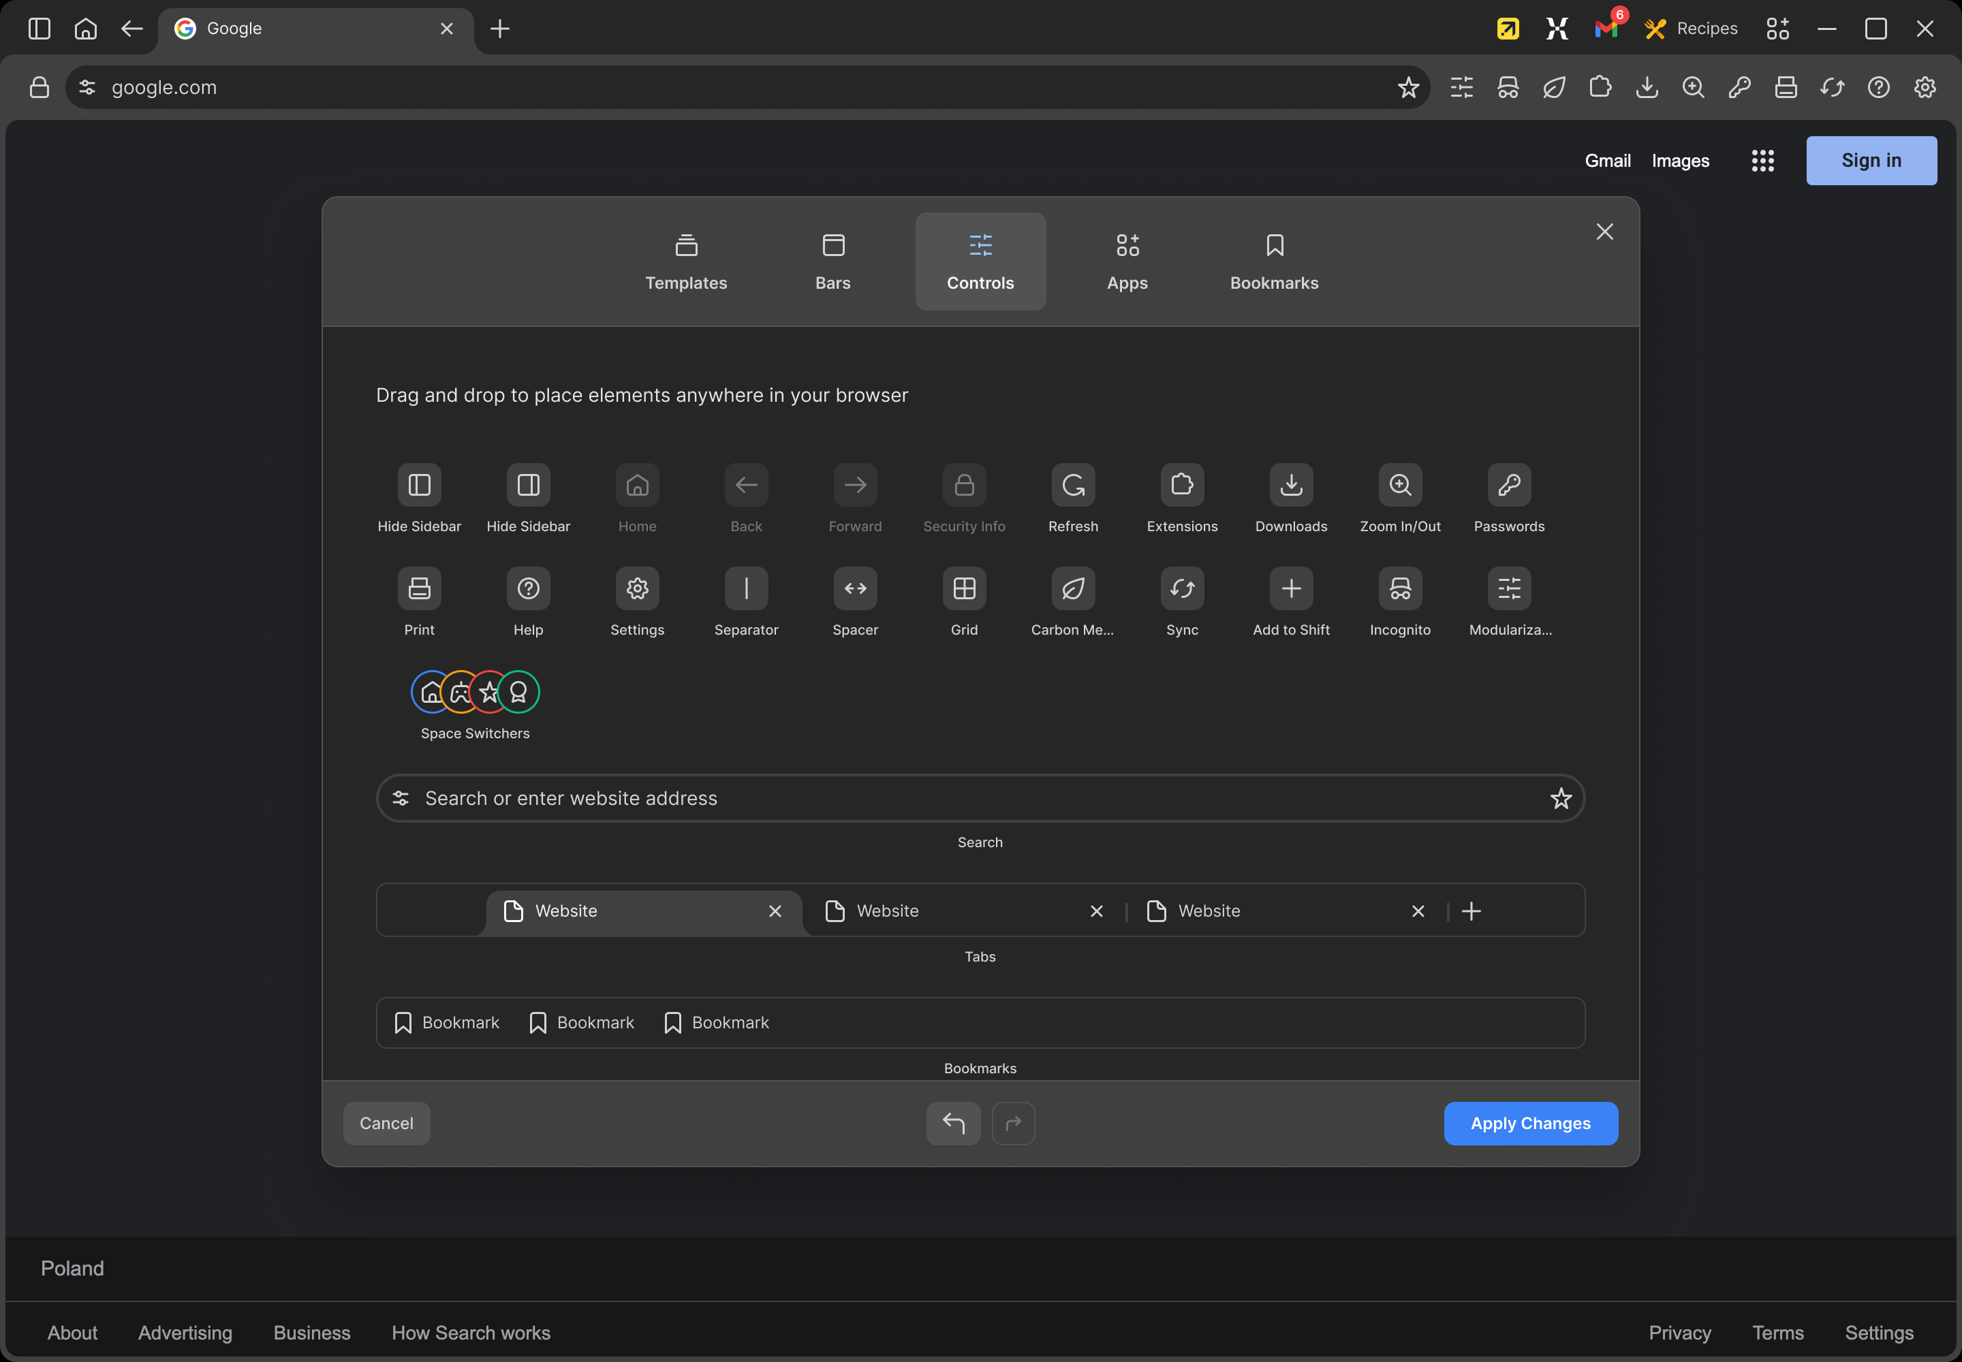Screen dimensions: 1962x1362
Task: Select the Spacer control icon
Action: [x=855, y=588]
